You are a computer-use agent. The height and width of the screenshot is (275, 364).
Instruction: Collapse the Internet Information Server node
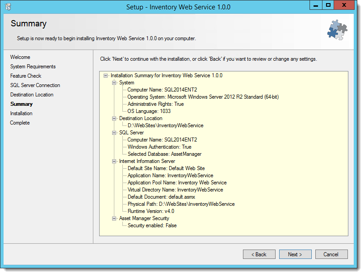click(114, 161)
